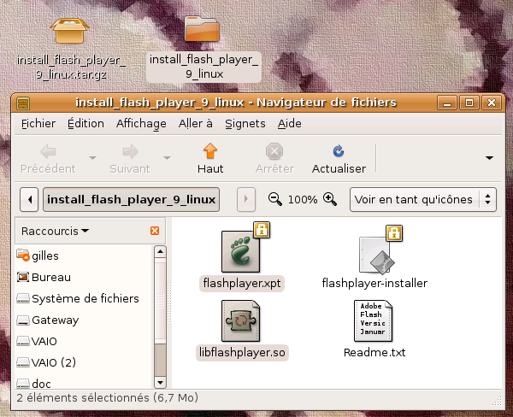
Task: Select the Gateway drive in sidebar
Action: (48, 320)
